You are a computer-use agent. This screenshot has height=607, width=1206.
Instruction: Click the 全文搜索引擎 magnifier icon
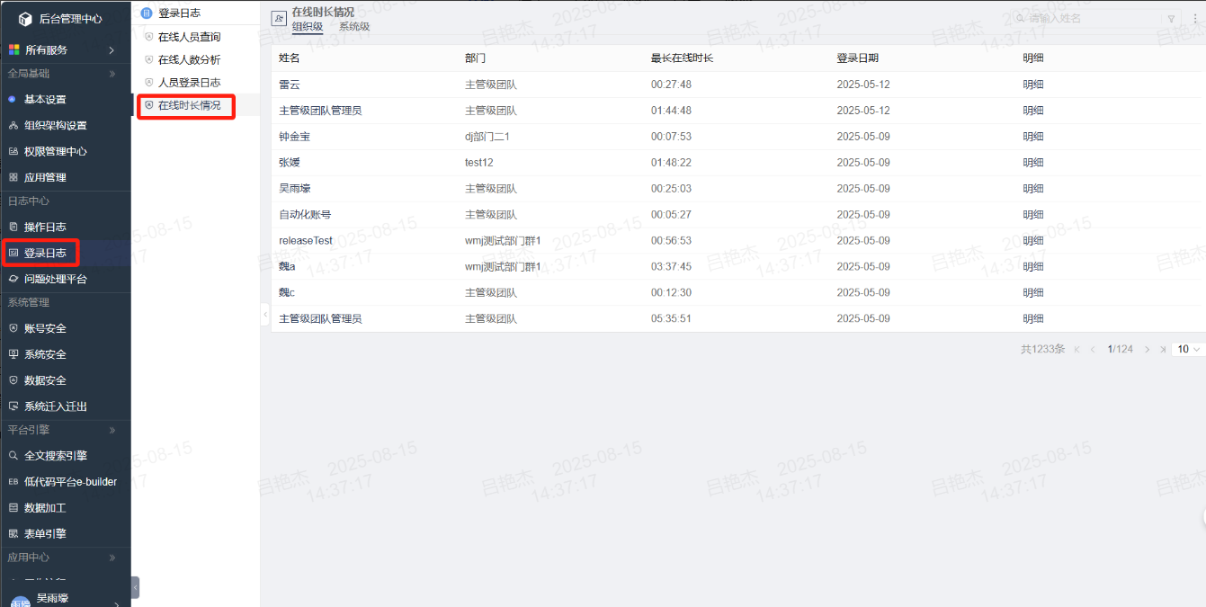[x=13, y=457]
